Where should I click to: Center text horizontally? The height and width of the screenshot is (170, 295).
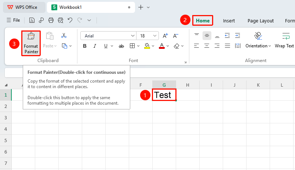point(207,46)
